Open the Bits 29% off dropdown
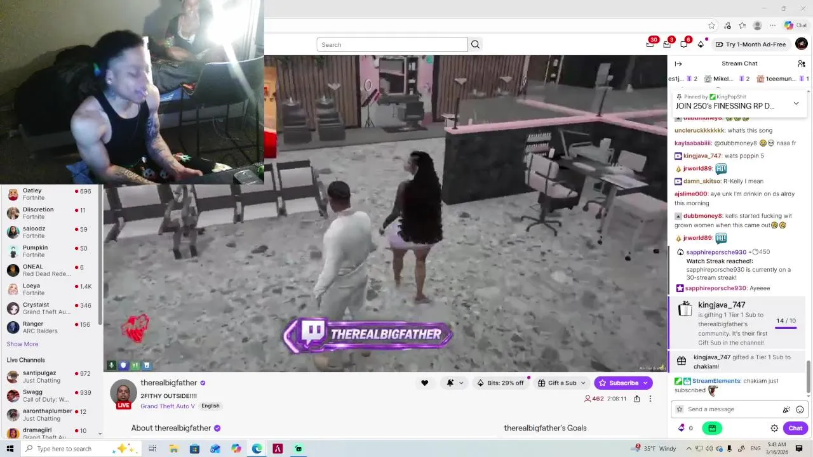813x457 pixels. click(x=501, y=383)
